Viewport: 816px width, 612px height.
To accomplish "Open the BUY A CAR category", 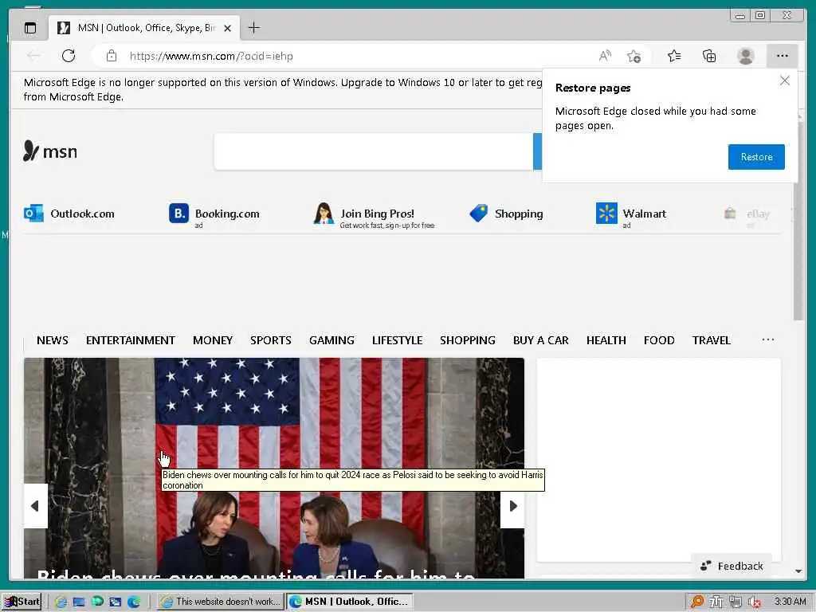I will coord(541,339).
